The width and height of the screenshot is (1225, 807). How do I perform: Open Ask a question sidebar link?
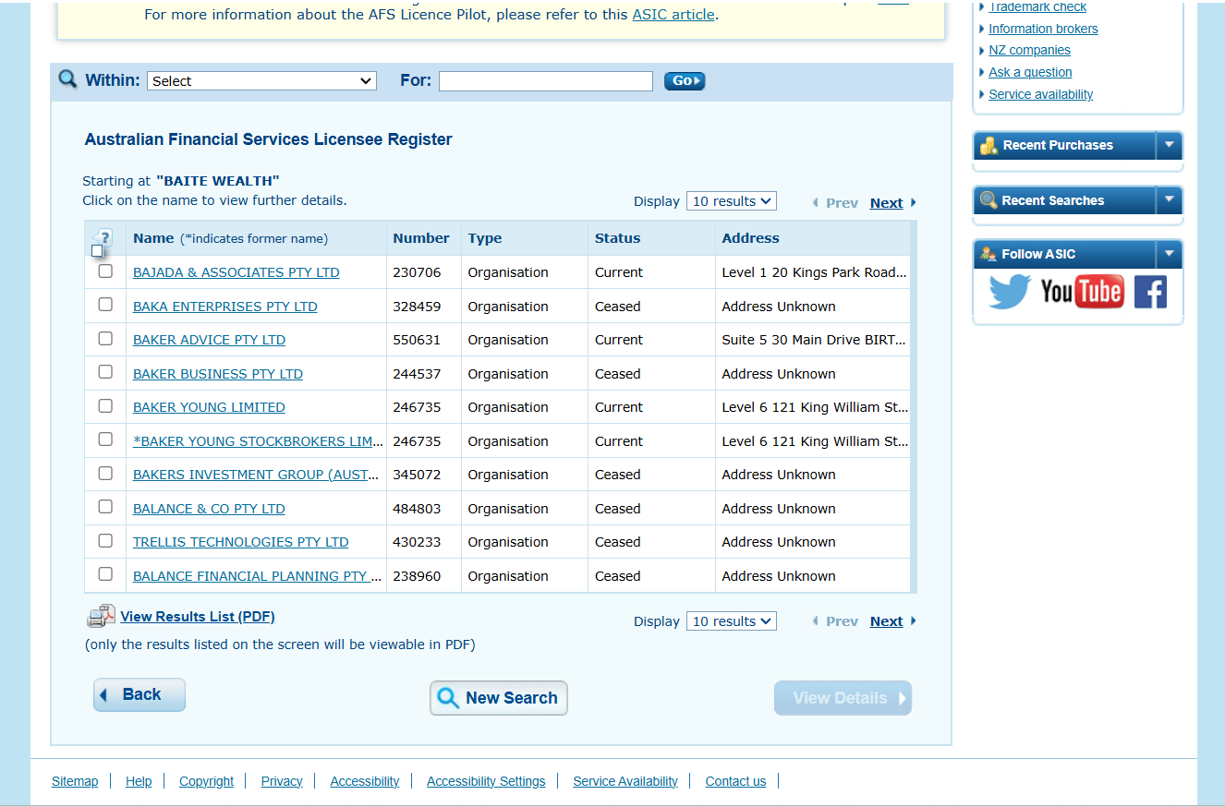tap(1030, 72)
